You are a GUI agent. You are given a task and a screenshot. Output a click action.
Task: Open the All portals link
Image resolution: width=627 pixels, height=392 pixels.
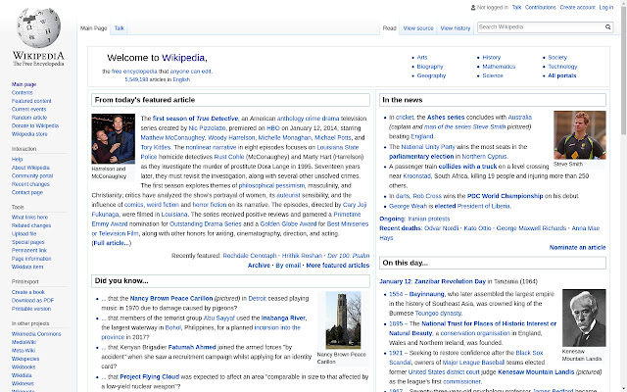click(x=561, y=75)
